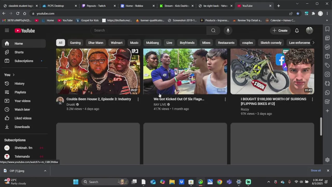Open the Shekinah. fm subscription
332x187 pixels.
coord(24,148)
